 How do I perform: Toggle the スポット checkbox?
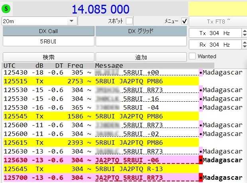pyautogui.click(x=129, y=21)
